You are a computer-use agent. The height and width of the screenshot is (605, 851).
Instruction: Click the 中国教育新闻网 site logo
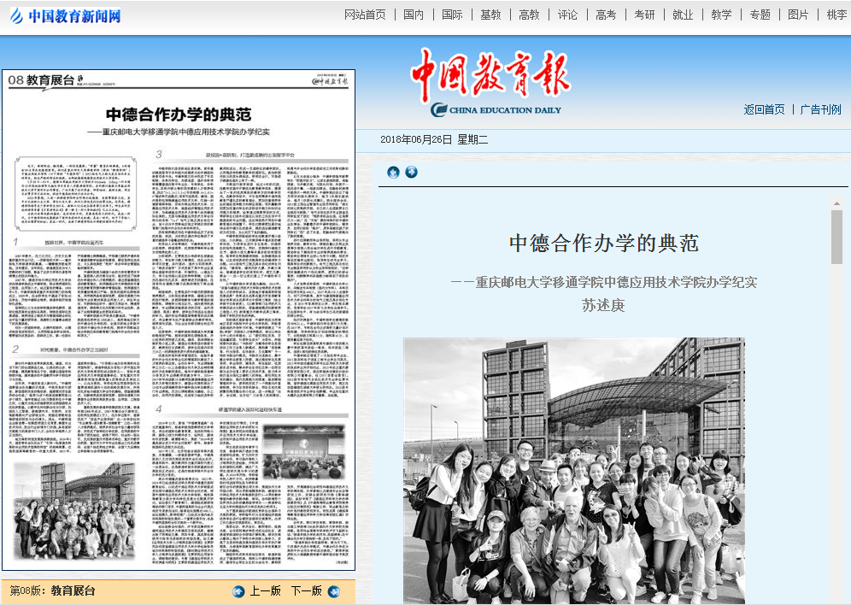(x=64, y=15)
